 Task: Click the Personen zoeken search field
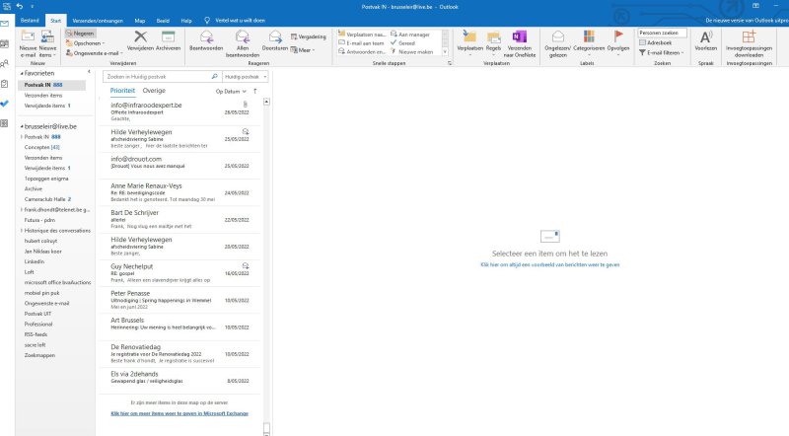pos(663,33)
